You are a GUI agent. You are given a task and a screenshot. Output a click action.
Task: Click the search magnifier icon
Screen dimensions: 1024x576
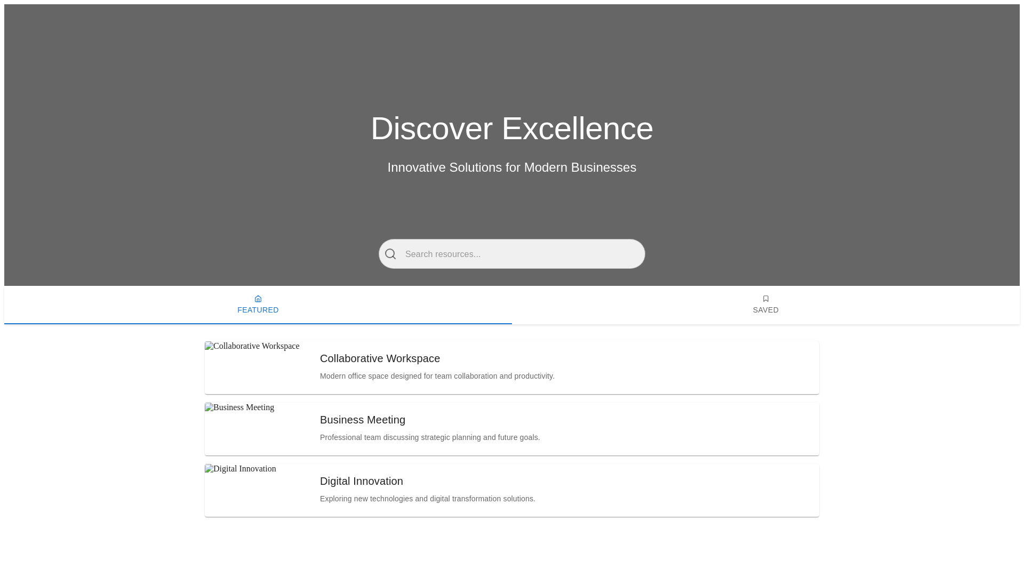click(390, 254)
